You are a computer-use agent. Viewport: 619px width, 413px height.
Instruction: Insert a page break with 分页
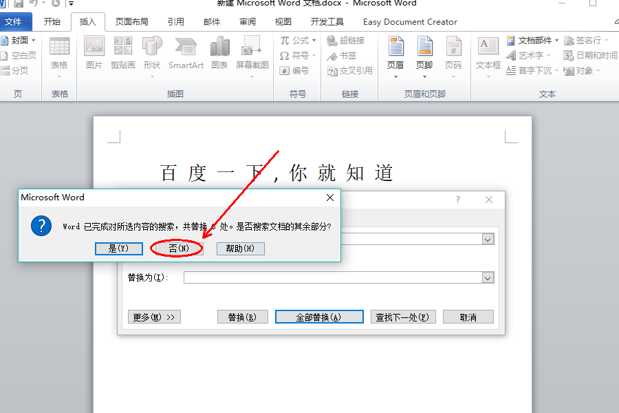14,70
